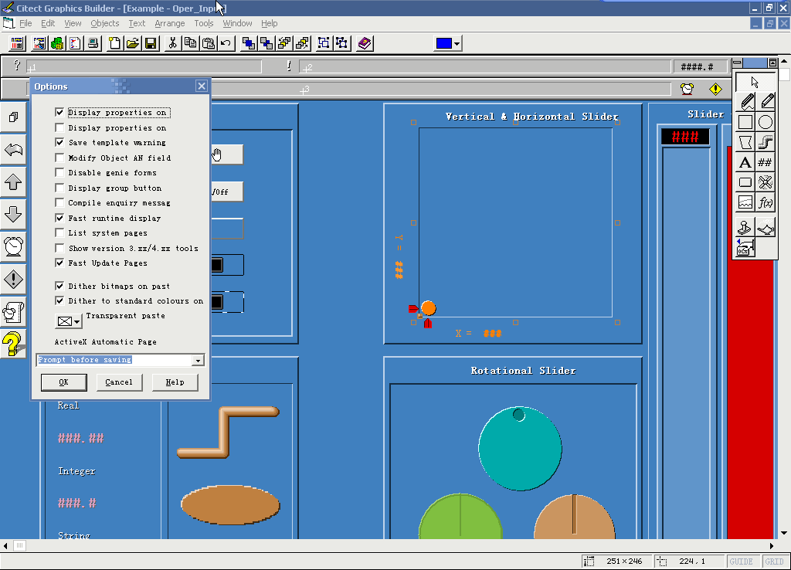791x570 pixels.
Task: Toggle GRID in the status bar
Action: 774,562
